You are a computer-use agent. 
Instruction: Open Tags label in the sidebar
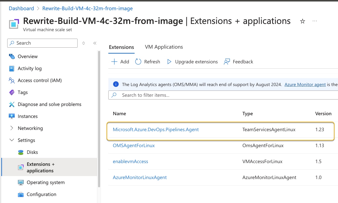tap(23, 92)
